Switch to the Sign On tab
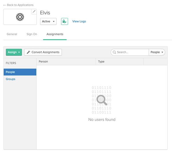 32,34
